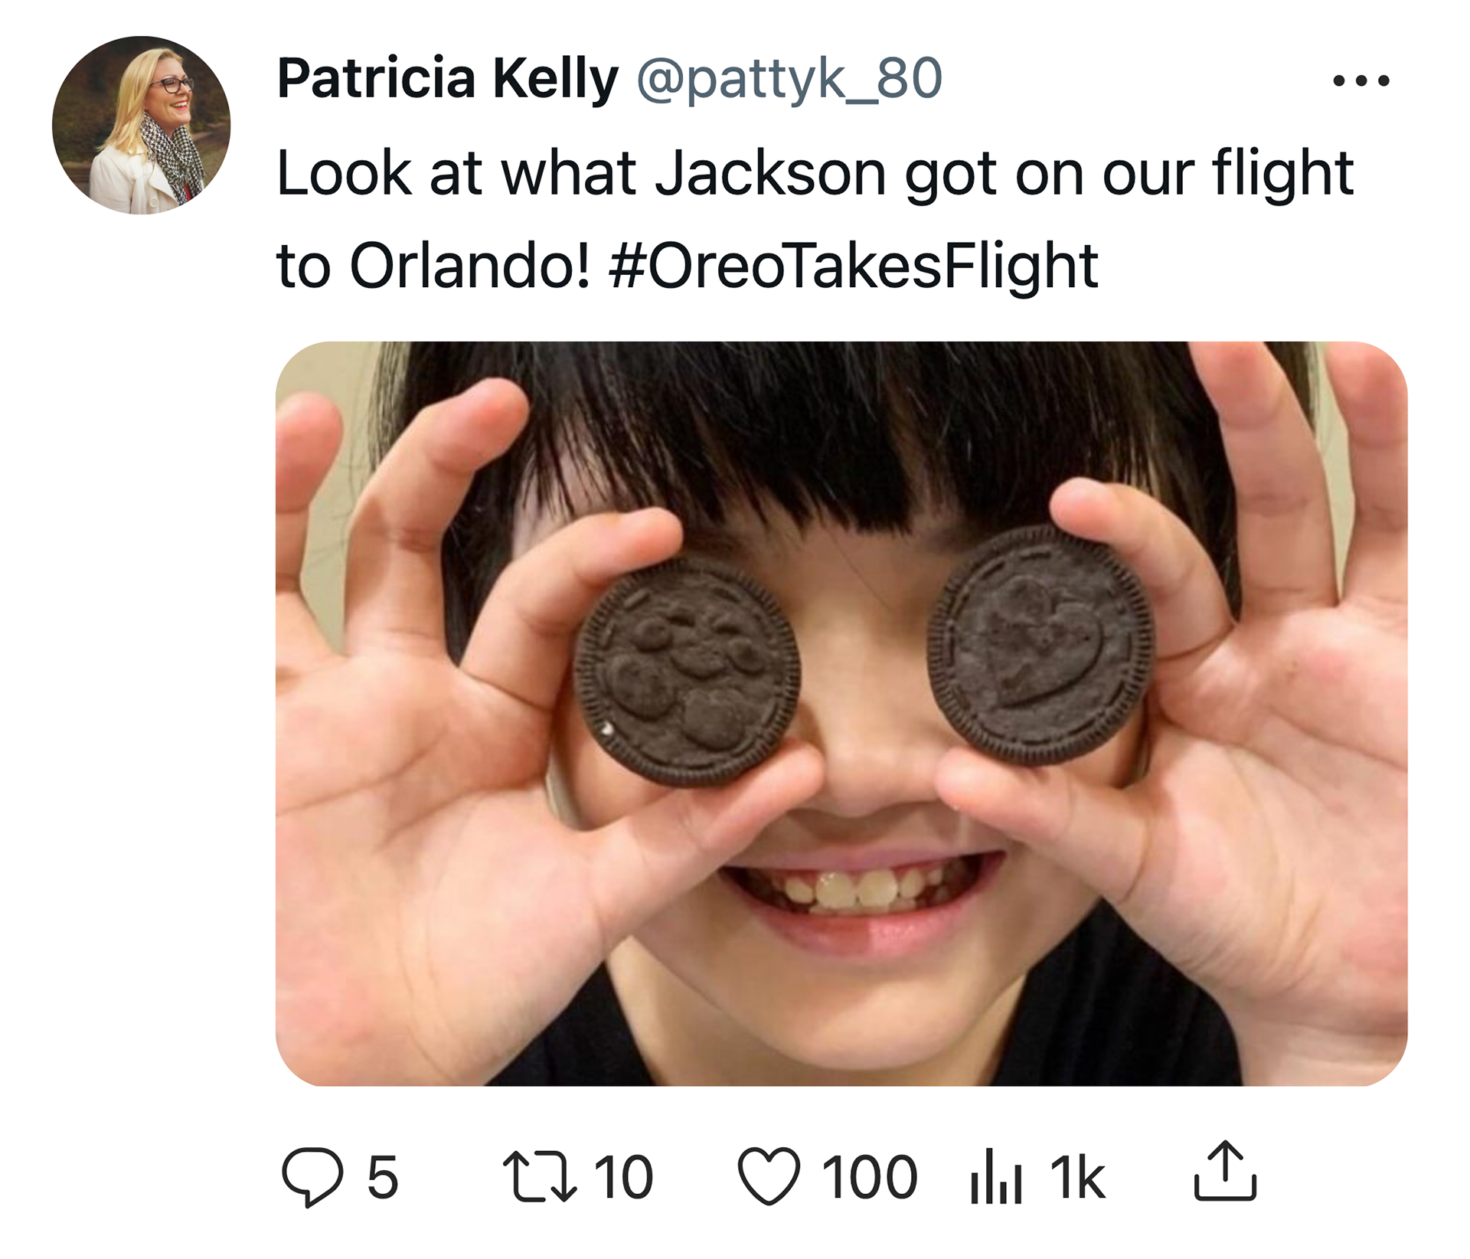
Task: Click the reply speech bubble icon
Action: click(x=312, y=1177)
